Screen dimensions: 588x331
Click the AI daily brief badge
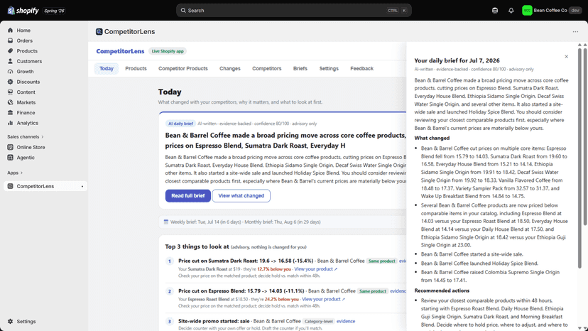coord(180,124)
